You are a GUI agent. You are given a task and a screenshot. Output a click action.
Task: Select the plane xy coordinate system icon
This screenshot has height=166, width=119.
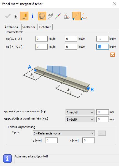[67, 16]
